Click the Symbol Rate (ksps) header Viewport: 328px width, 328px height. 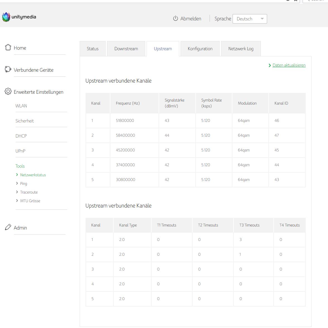click(x=212, y=103)
